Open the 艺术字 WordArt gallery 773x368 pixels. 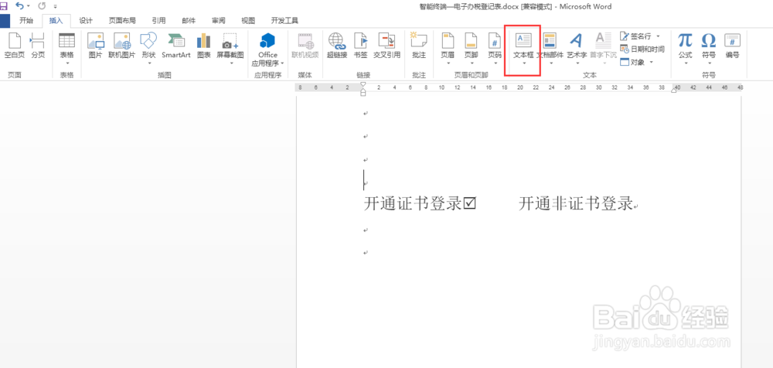click(x=577, y=49)
